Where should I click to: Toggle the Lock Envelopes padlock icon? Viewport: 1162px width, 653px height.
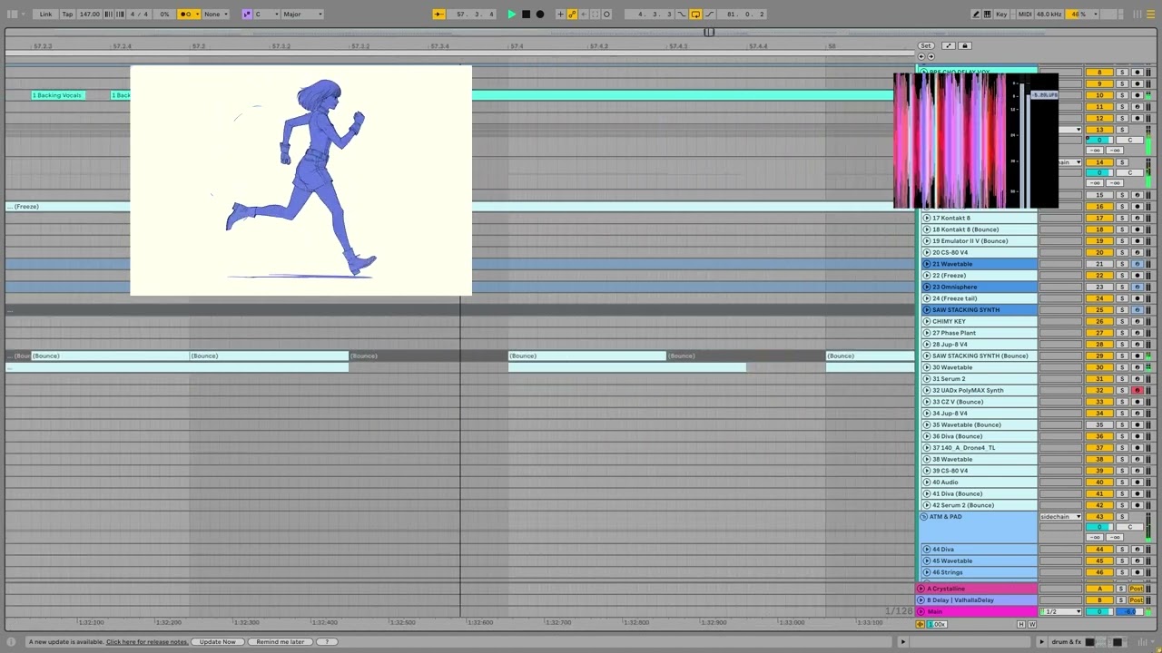(965, 45)
